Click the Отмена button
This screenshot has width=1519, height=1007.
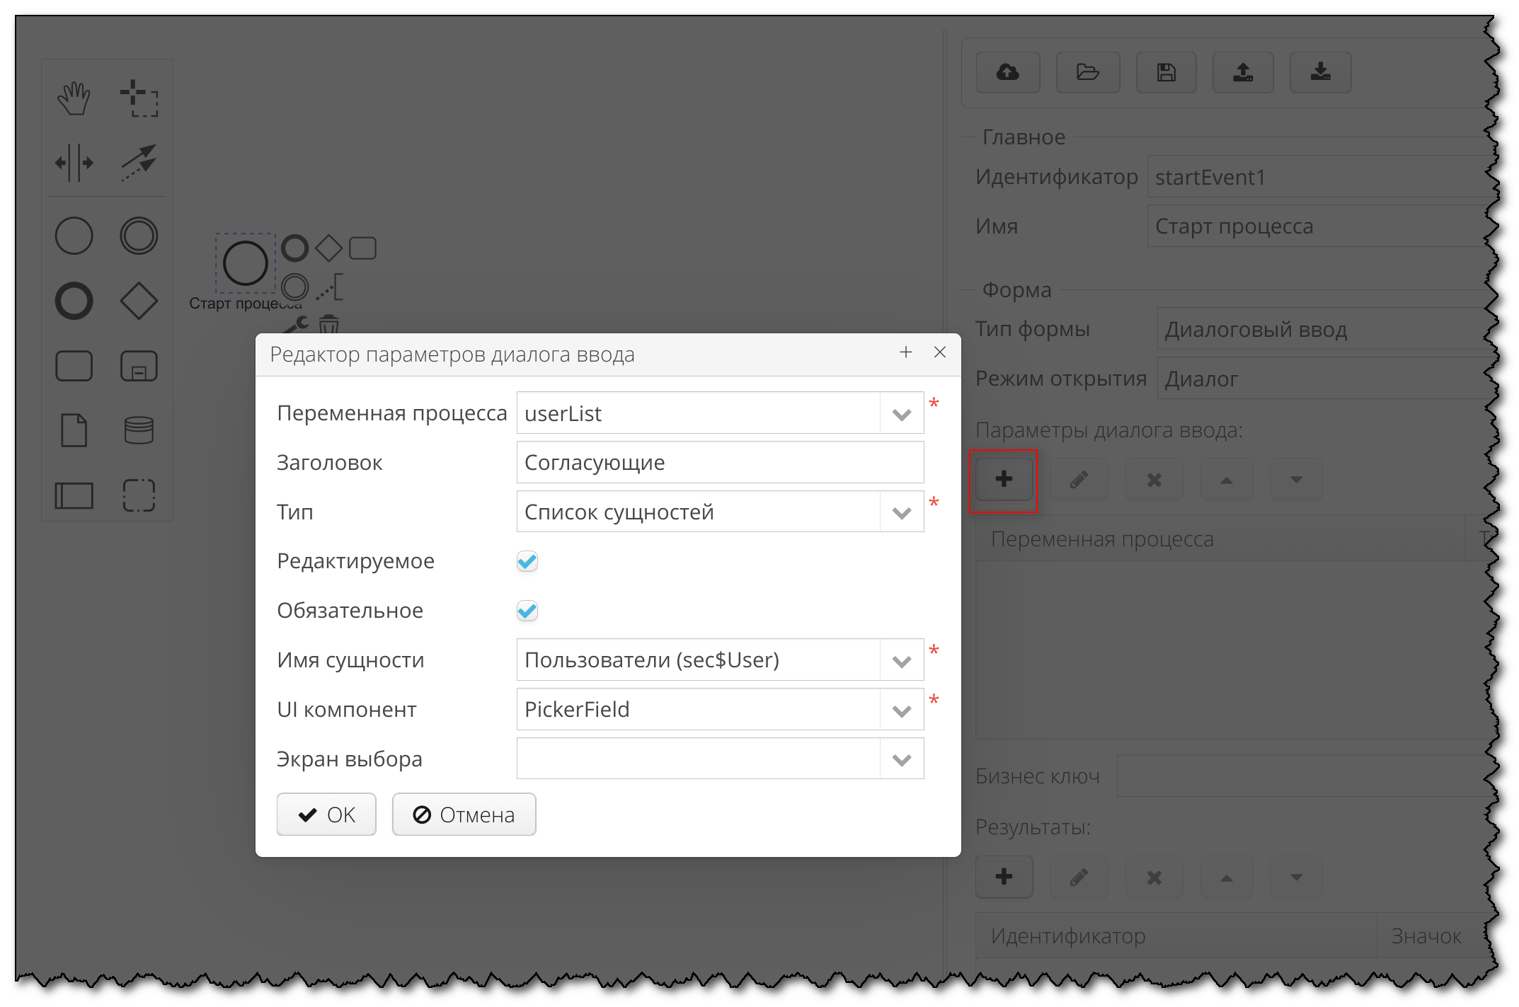point(464,815)
